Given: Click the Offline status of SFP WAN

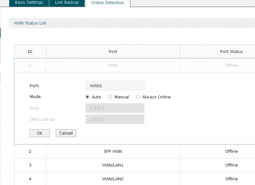Looking at the screenshot, I should point(231,151).
